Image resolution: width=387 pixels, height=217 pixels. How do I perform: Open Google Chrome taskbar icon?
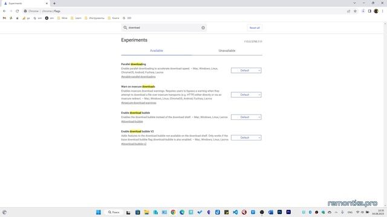click(173, 212)
